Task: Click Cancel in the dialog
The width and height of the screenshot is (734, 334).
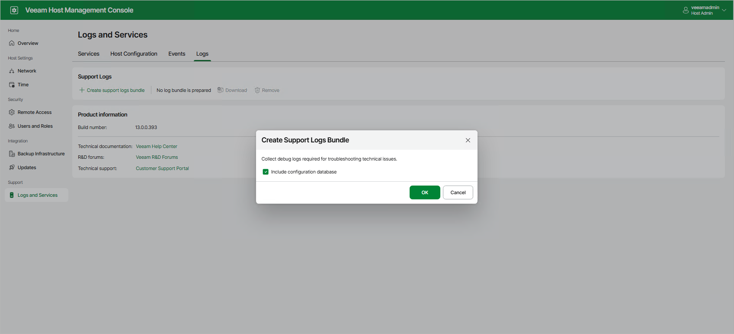Action: click(458, 192)
